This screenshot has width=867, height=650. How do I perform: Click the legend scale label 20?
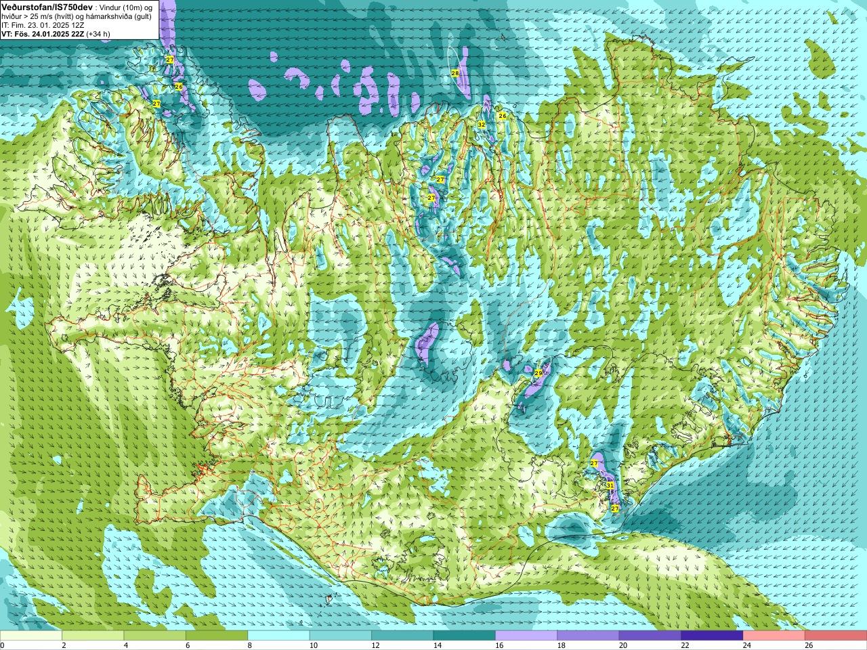tap(623, 646)
